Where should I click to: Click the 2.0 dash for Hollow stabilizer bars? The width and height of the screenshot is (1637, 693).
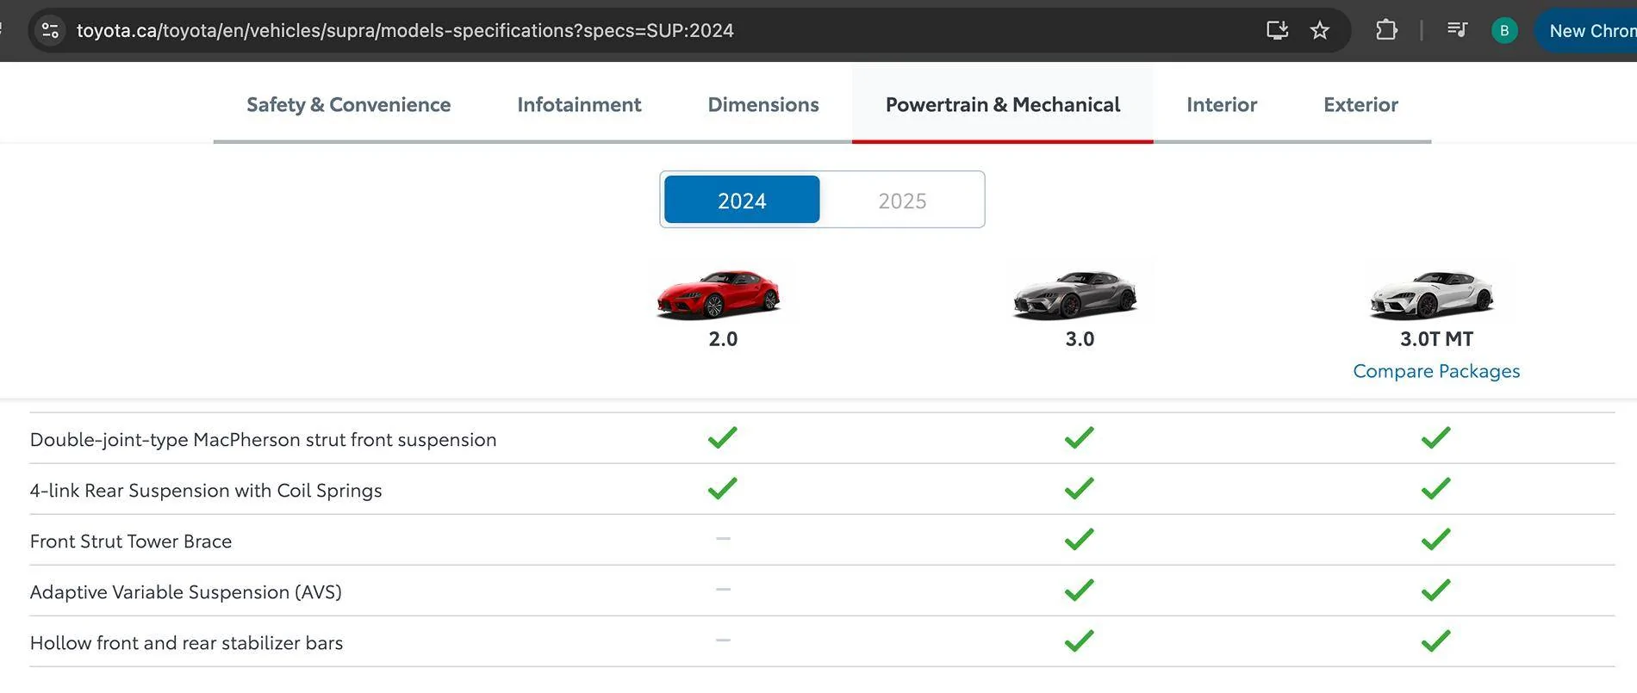pos(723,640)
